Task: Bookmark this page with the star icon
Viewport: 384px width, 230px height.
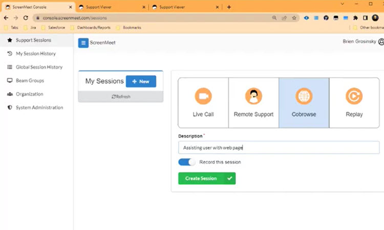Action: [294, 18]
